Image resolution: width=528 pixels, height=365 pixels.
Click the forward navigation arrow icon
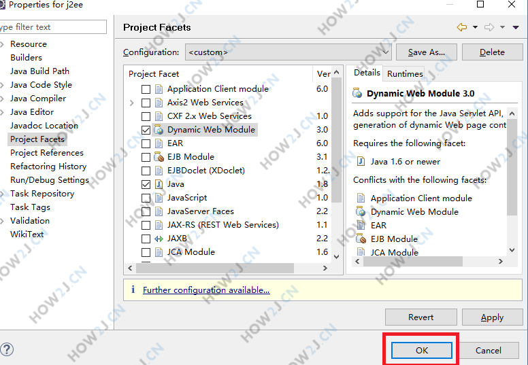pyautogui.click(x=489, y=27)
